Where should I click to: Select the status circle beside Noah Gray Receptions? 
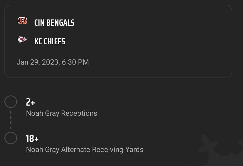[11, 102]
